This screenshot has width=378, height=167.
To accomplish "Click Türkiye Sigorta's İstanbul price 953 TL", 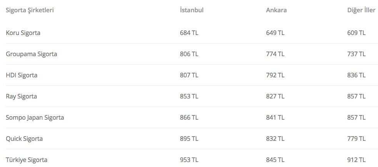I will click(189, 160).
